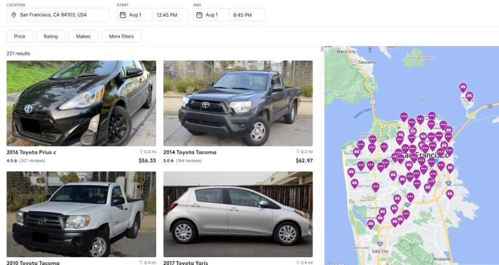
Task: Open More filters
Action: (x=121, y=36)
